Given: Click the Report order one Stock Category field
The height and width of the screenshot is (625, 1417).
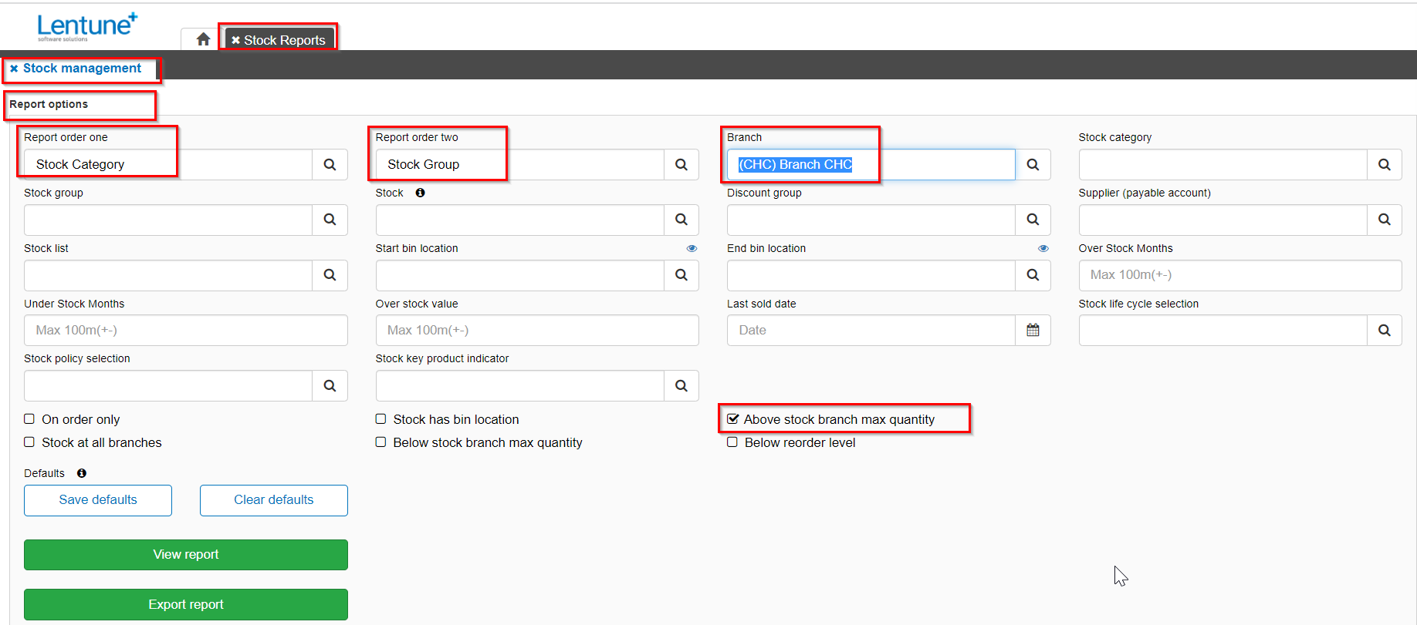Looking at the screenshot, I should (x=168, y=164).
